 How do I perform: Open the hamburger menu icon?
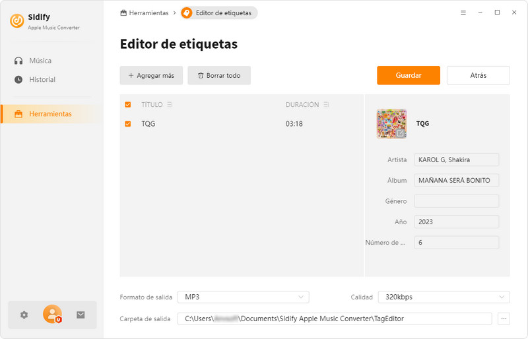pos(463,13)
